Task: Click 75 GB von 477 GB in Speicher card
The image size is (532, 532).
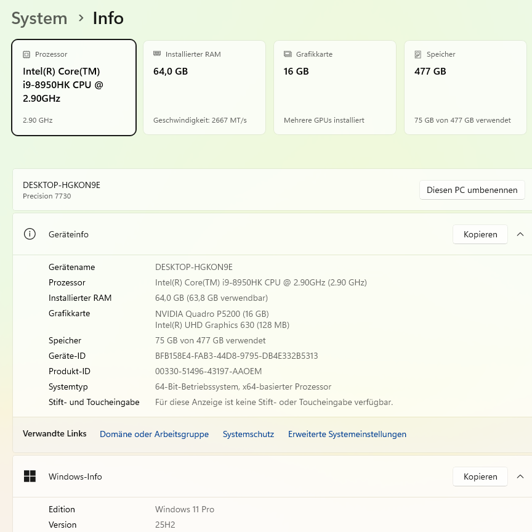Action: pos(462,120)
